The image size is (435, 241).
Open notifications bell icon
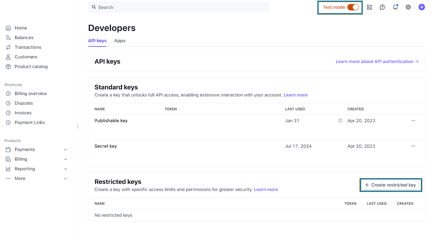click(x=395, y=7)
